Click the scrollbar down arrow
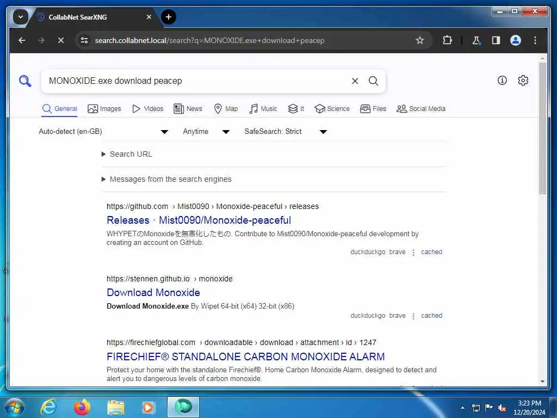Screen dimensions: 557x418 542,382
